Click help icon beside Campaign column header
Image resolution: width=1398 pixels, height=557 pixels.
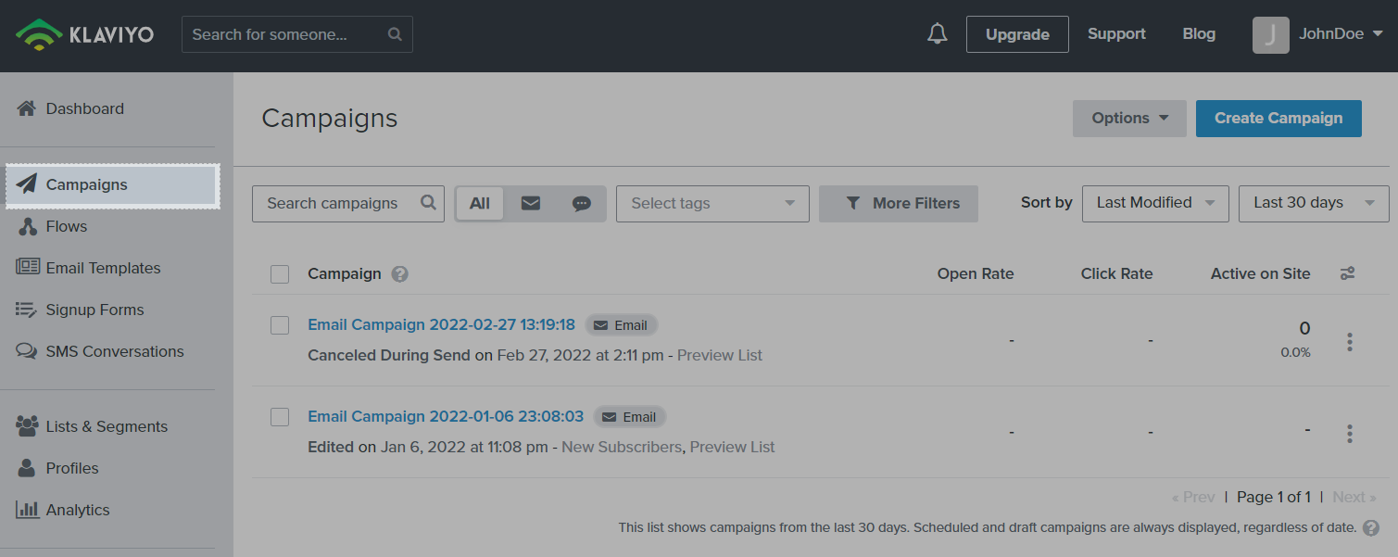[x=399, y=274]
